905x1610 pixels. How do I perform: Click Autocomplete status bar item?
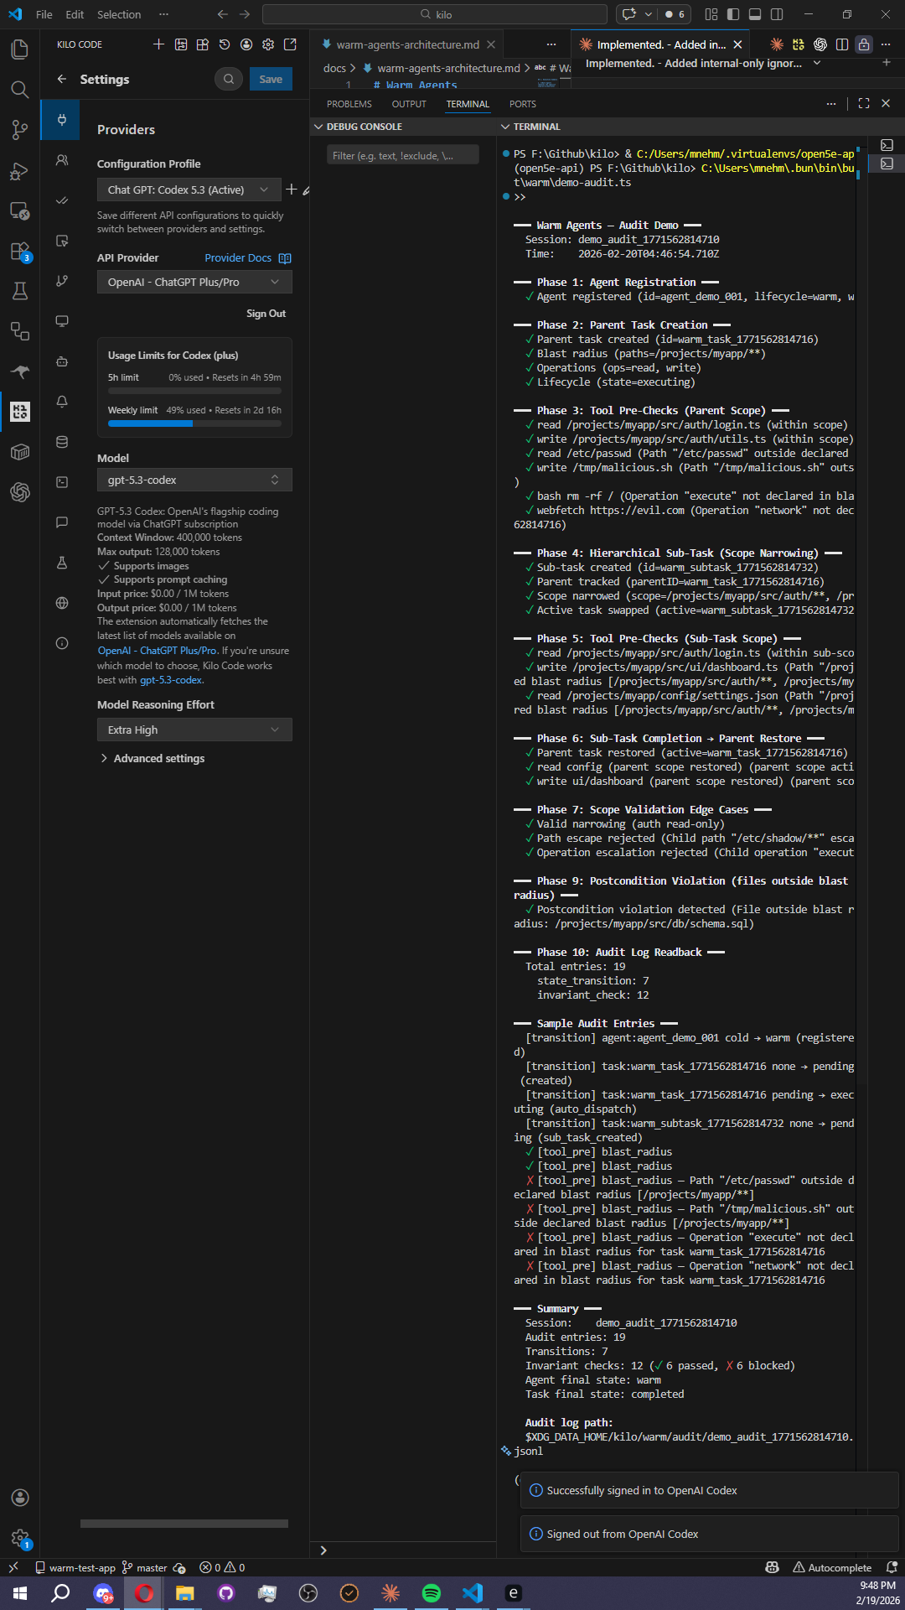[x=832, y=1567]
